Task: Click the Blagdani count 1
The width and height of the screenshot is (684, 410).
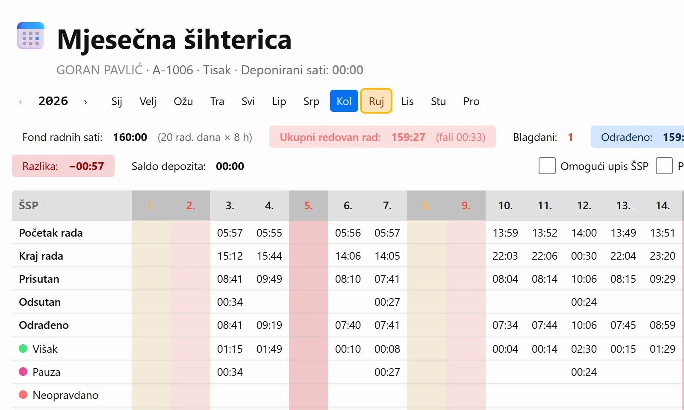Action: click(x=570, y=137)
